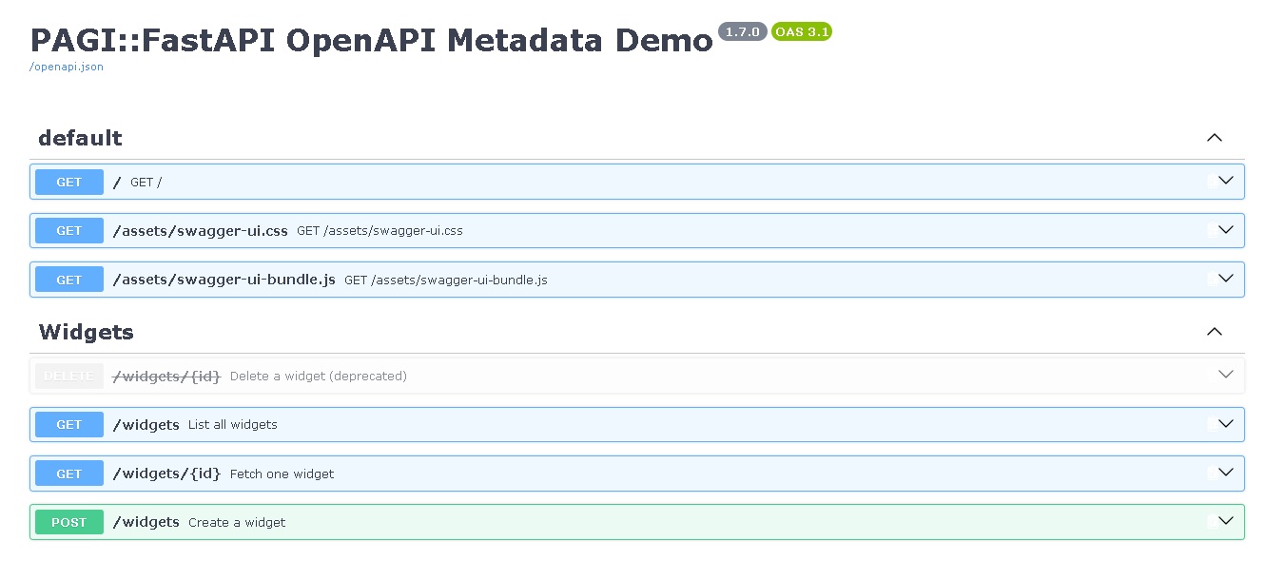
Task: Click the GET badge for Fetch one widget
Action: pos(69,474)
